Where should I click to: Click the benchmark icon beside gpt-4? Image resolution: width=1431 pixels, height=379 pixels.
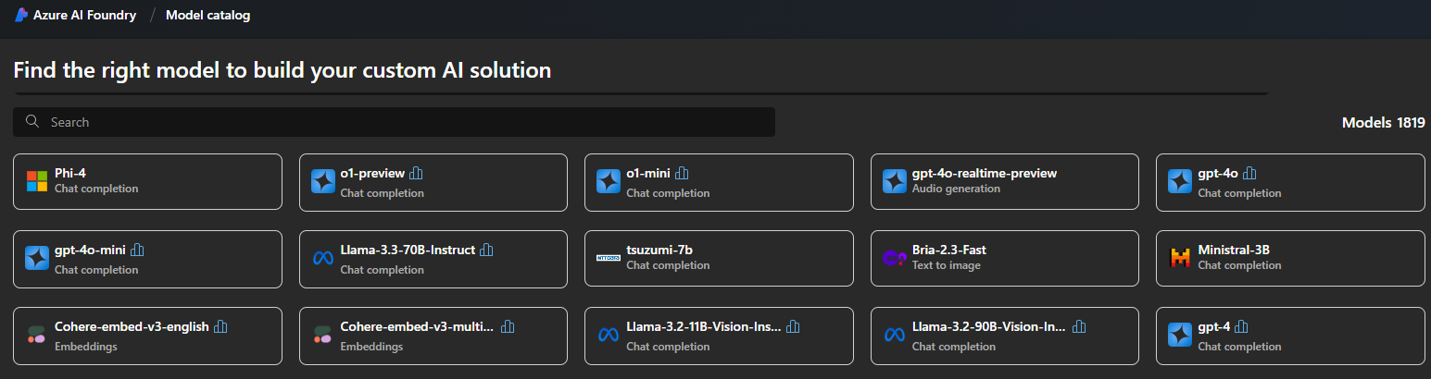click(x=1242, y=326)
